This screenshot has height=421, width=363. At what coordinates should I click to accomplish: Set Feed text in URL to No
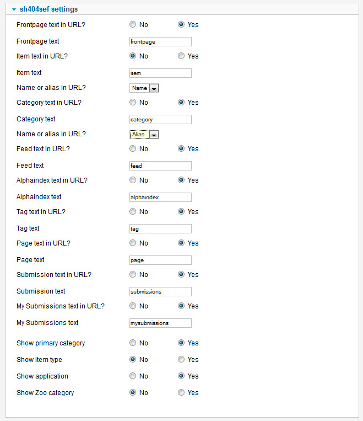coord(133,149)
